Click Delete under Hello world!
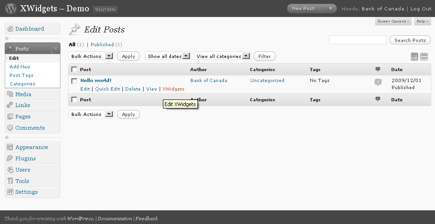Screen dimensions: 435x224 133,89
